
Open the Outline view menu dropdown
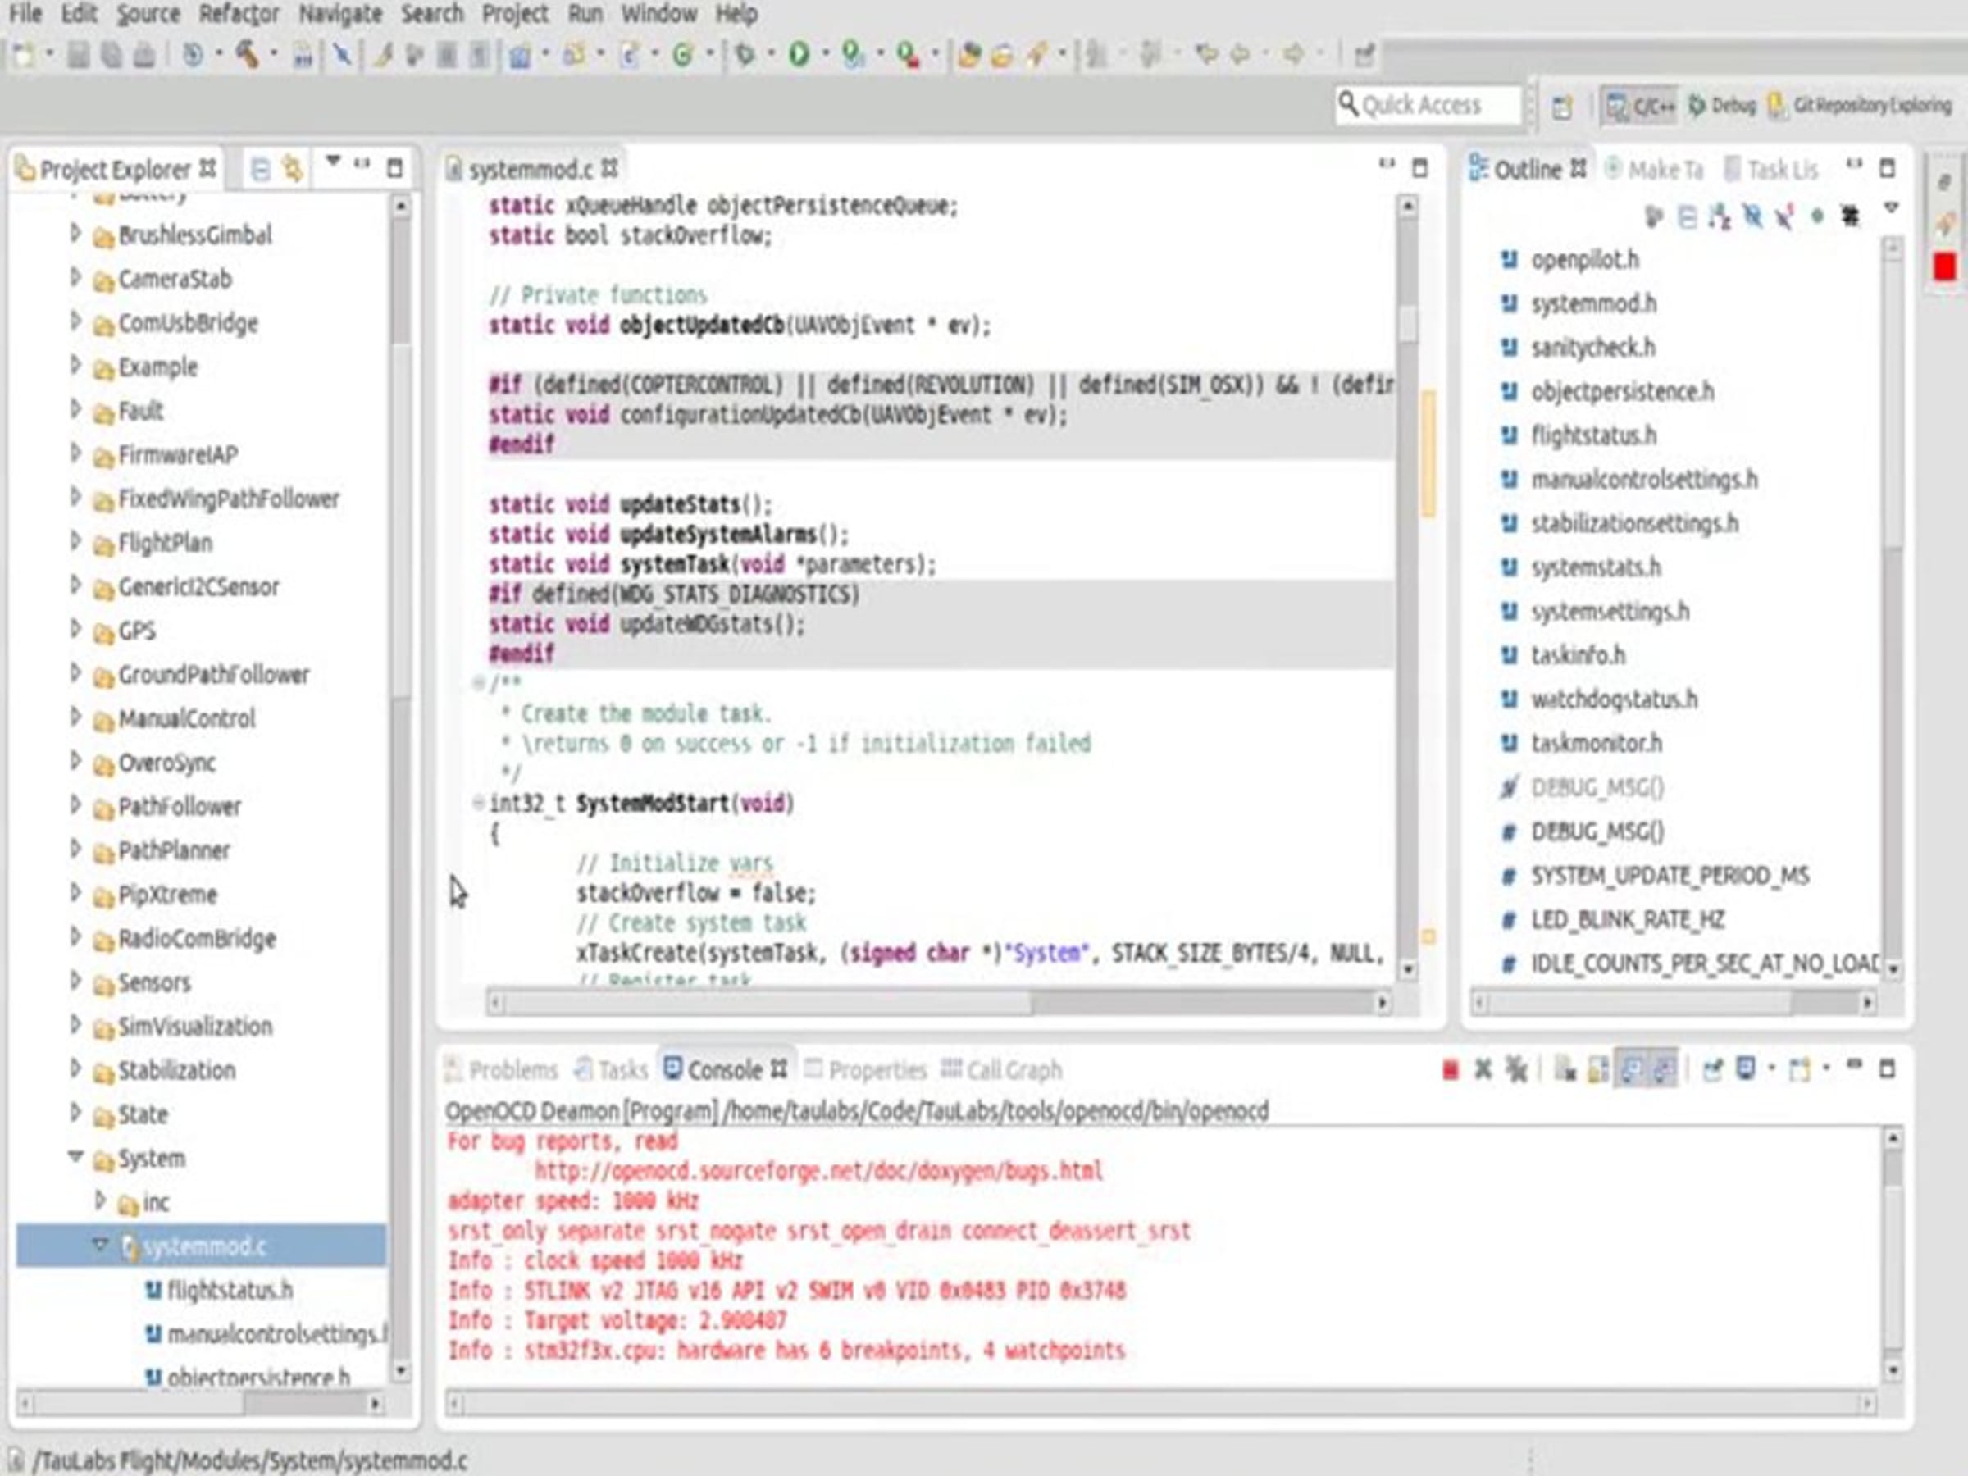(x=1892, y=210)
